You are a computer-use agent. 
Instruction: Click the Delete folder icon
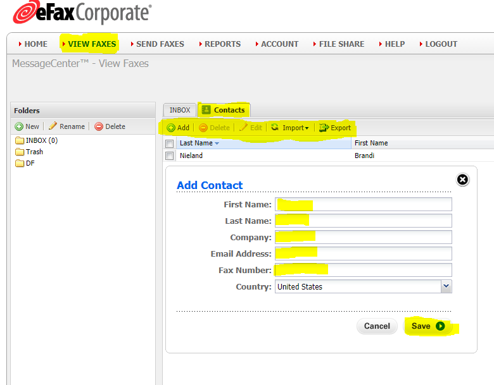pos(99,126)
